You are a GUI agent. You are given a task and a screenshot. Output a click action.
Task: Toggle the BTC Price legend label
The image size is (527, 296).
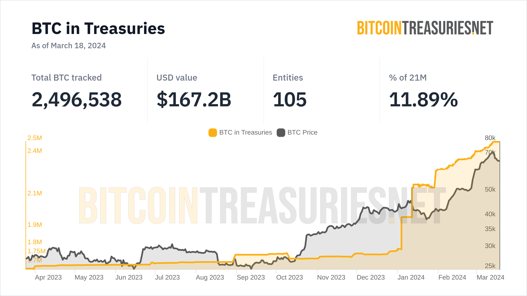tap(302, 133)
